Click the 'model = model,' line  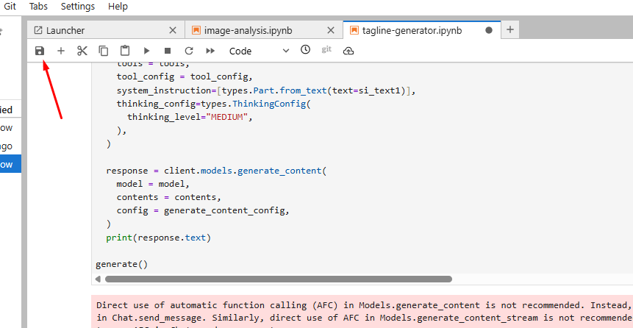coord(153,184)
